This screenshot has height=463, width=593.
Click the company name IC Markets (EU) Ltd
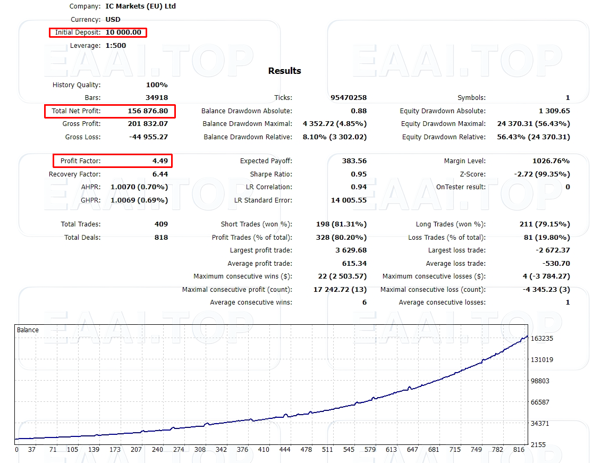click(x=141, y=6)
